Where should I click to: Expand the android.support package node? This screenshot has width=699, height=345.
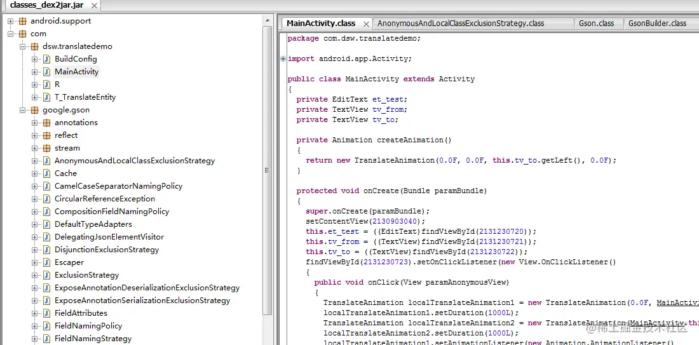tap(11, 21)
